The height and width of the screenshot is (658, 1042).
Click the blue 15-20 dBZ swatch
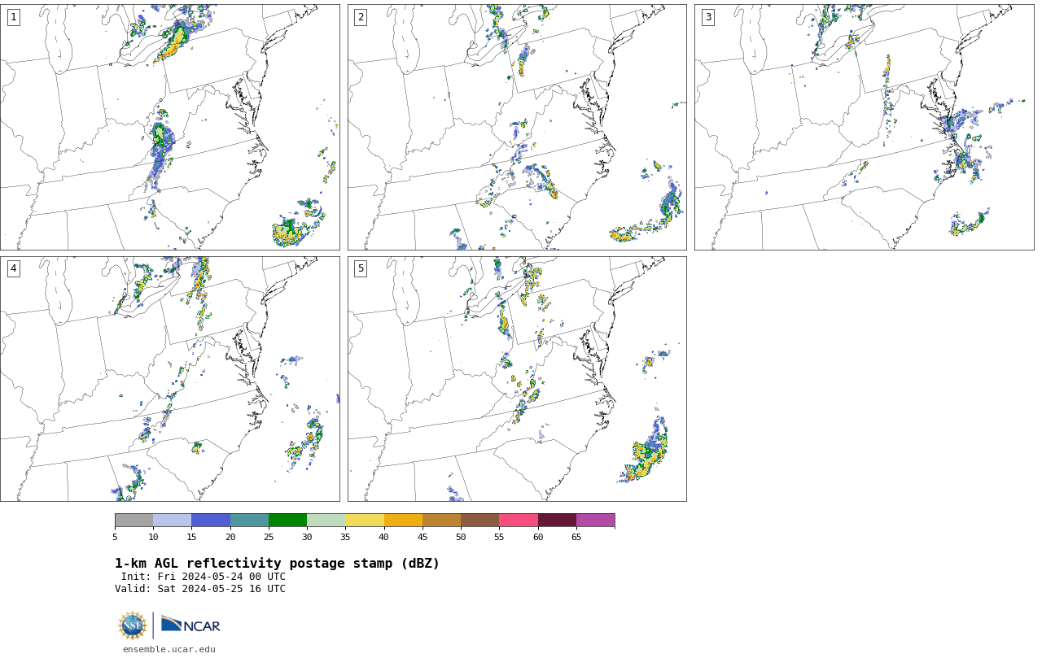[x=211, y=521]
